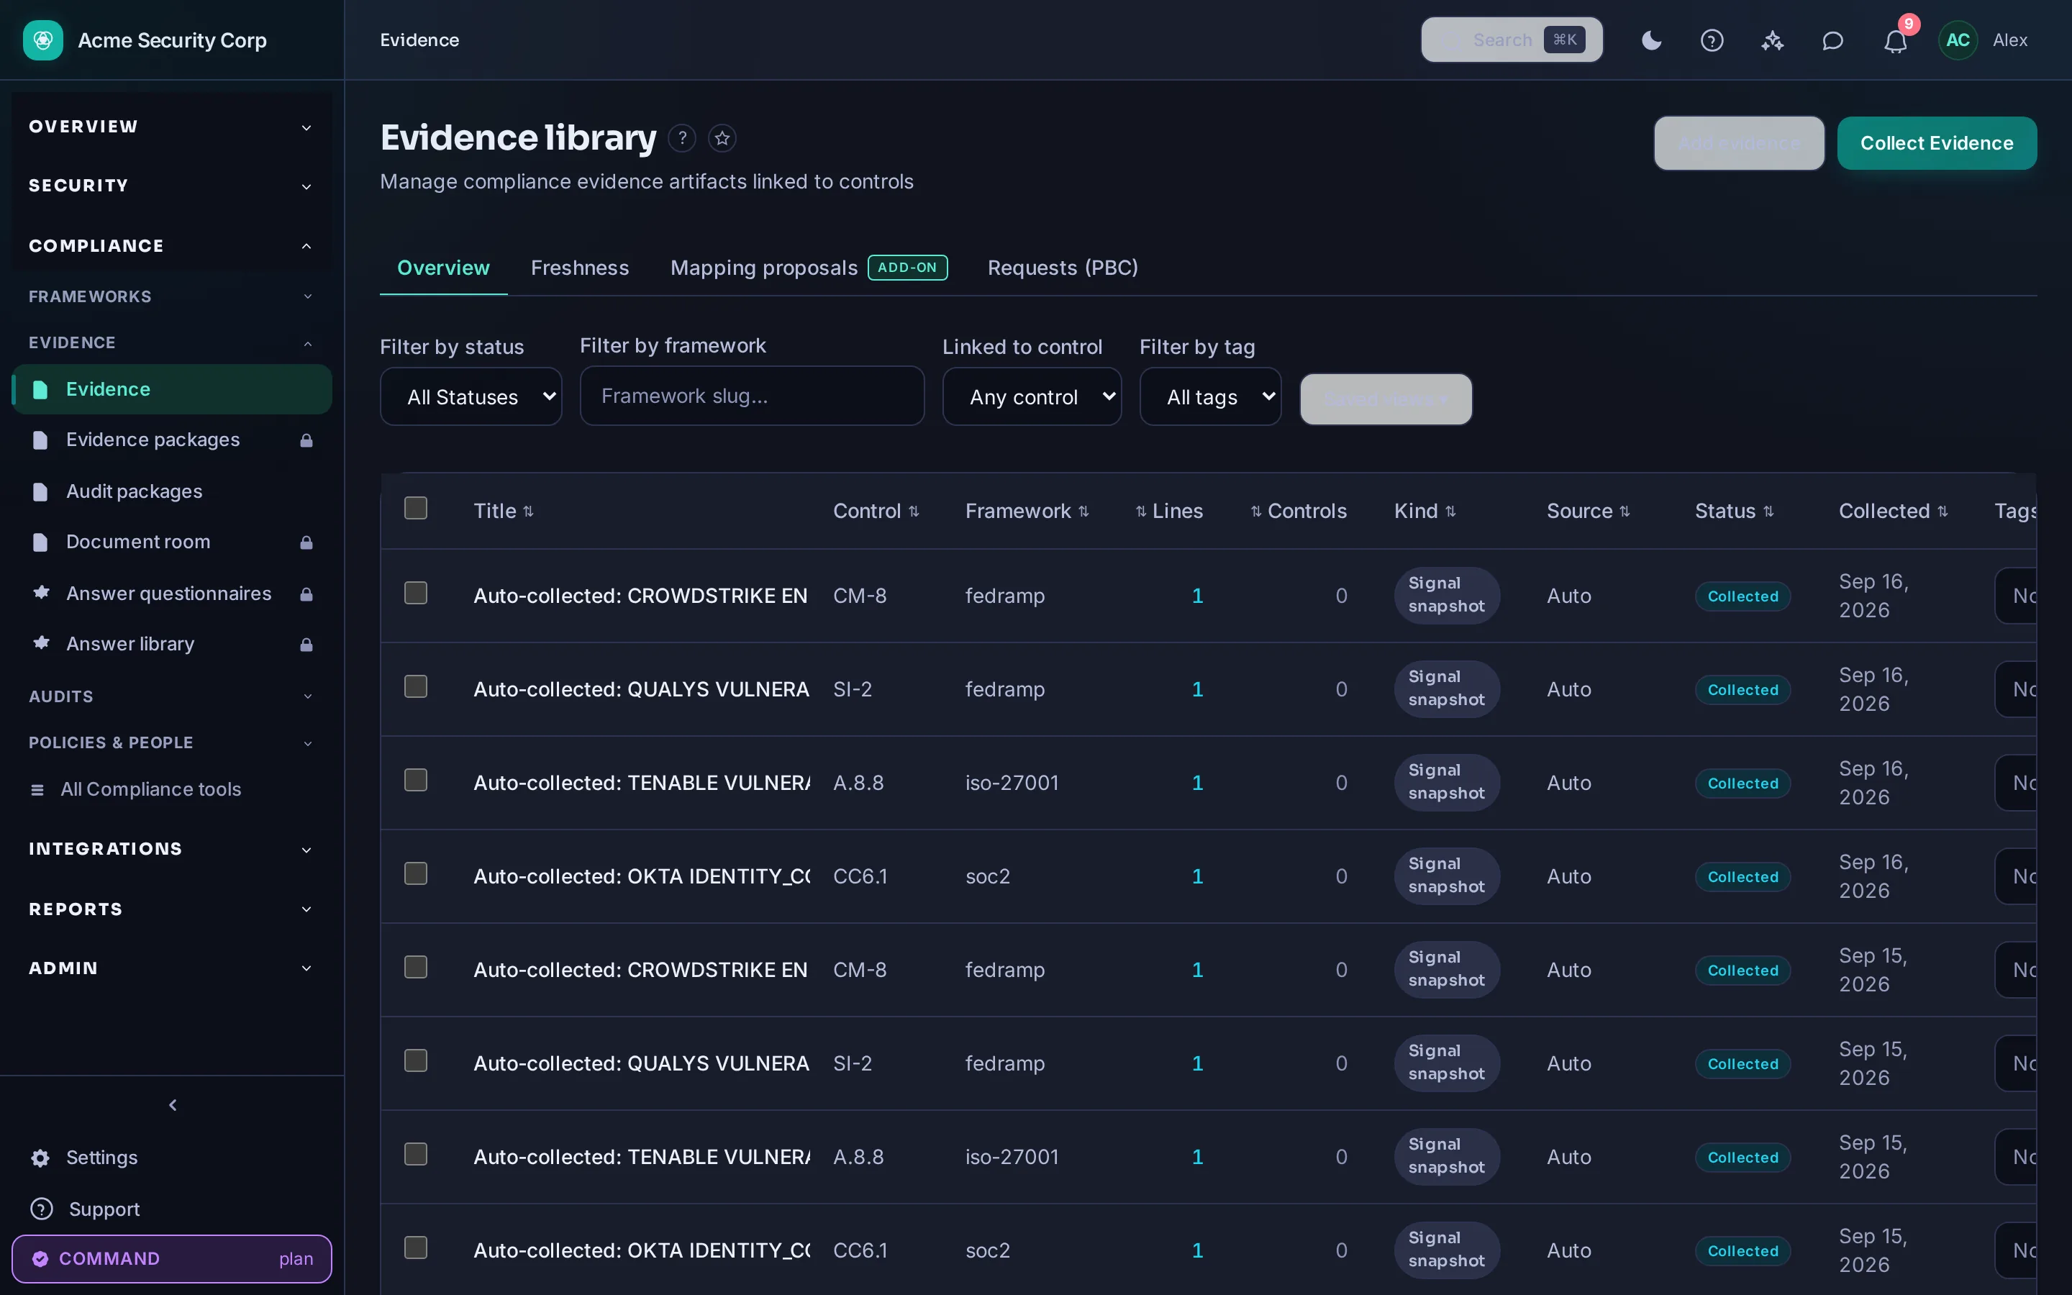Open the notifications bell icon

1895,41
